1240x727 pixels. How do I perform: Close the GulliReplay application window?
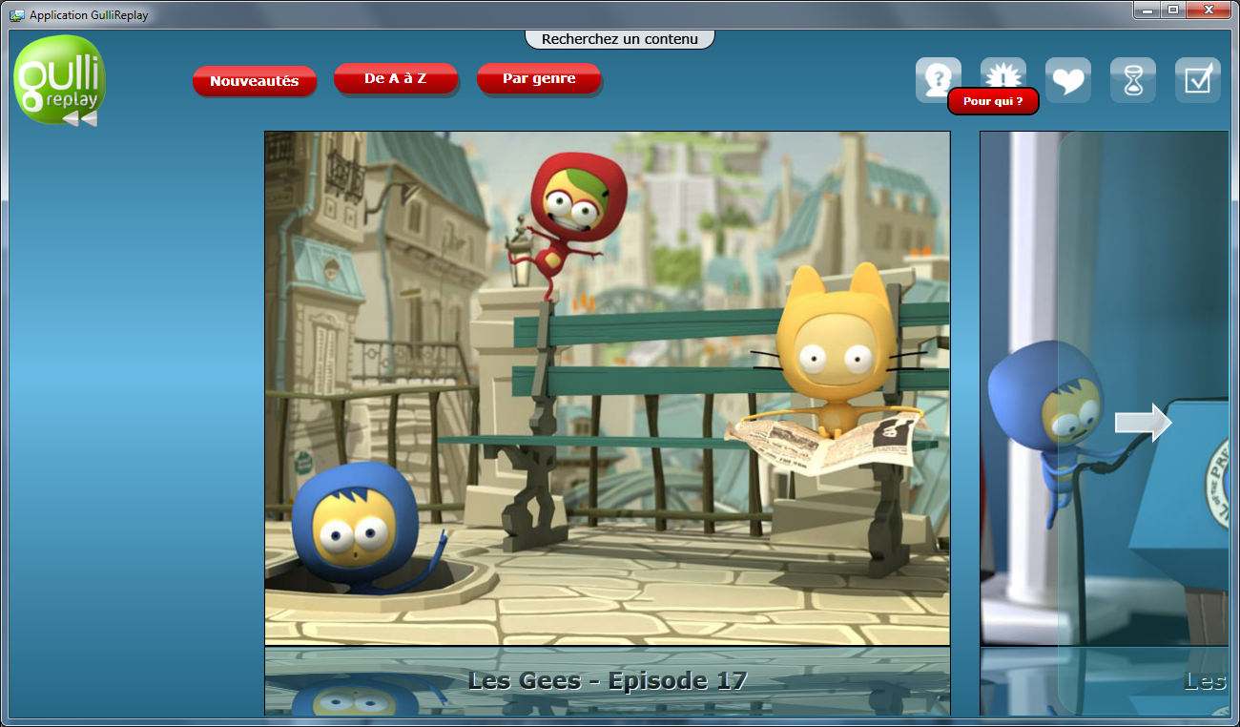[x=1209, y=10]
